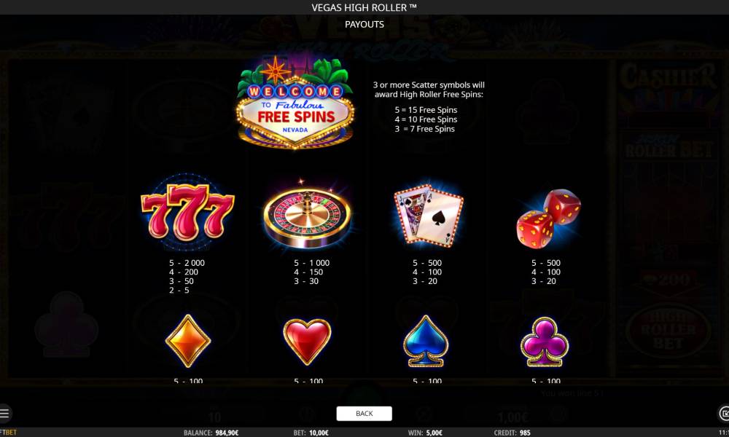Select the roulette wheel symbol

[307, 215]
